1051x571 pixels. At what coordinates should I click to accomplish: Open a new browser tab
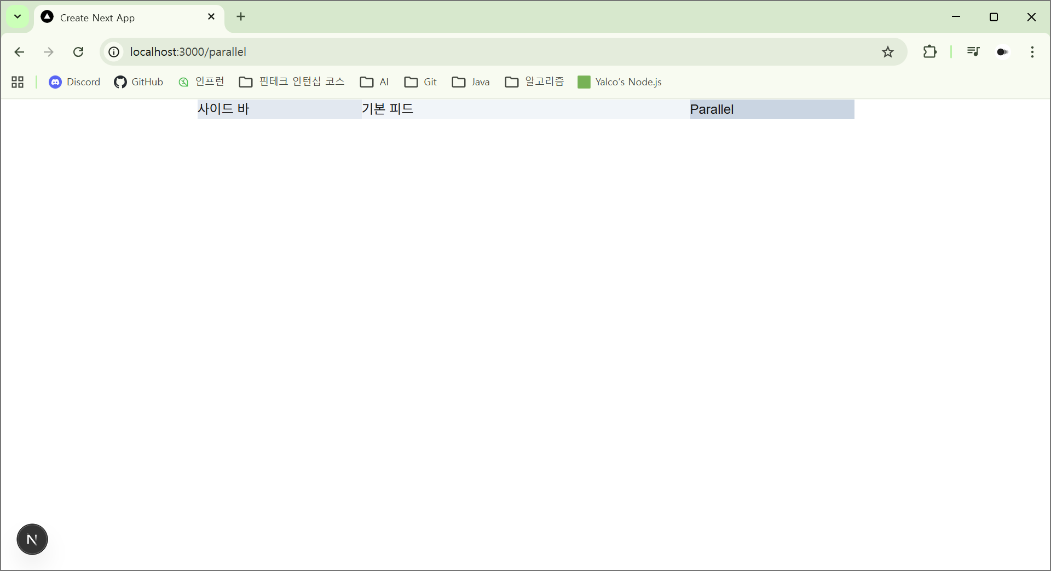(x=241, y=17)
